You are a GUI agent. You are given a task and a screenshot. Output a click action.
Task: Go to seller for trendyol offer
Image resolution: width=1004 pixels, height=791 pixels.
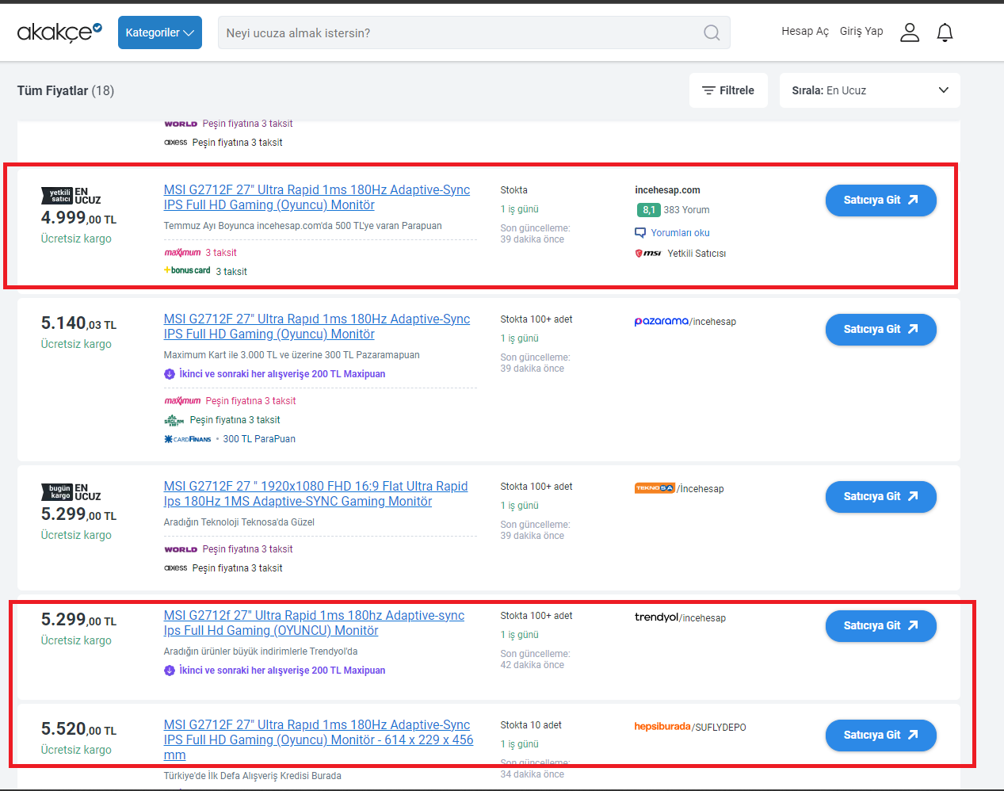coord(880,625)
